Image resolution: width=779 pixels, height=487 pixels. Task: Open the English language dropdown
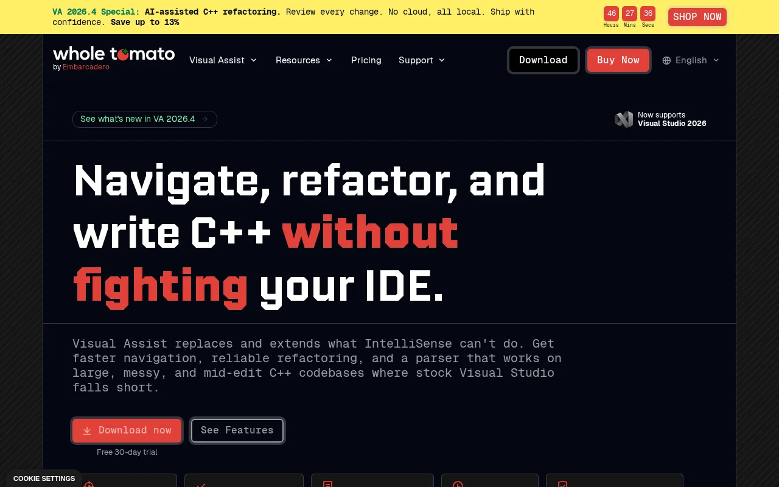pos(691,60)
